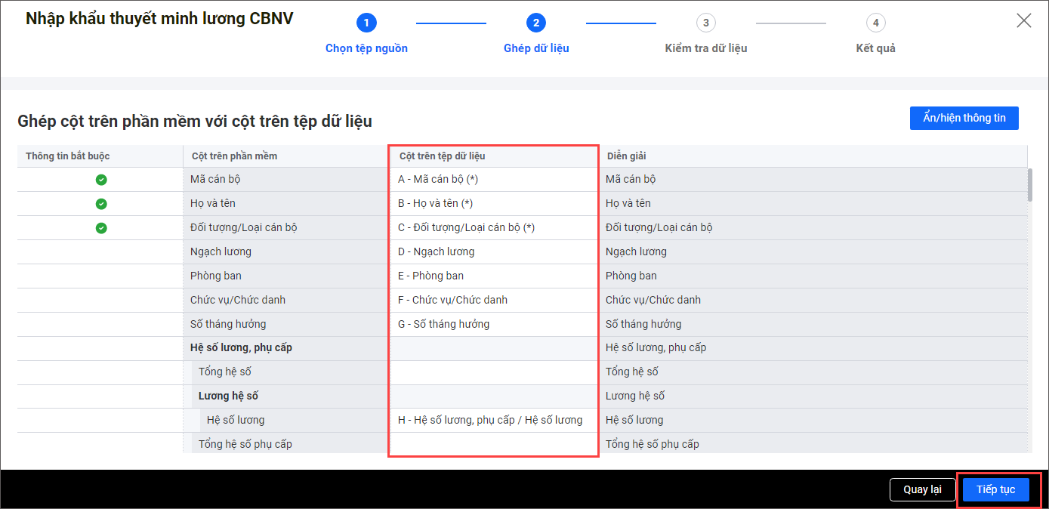Toggle Ẩn/hiện thông tin button
Screen dimensions: 1049x509
964,118
